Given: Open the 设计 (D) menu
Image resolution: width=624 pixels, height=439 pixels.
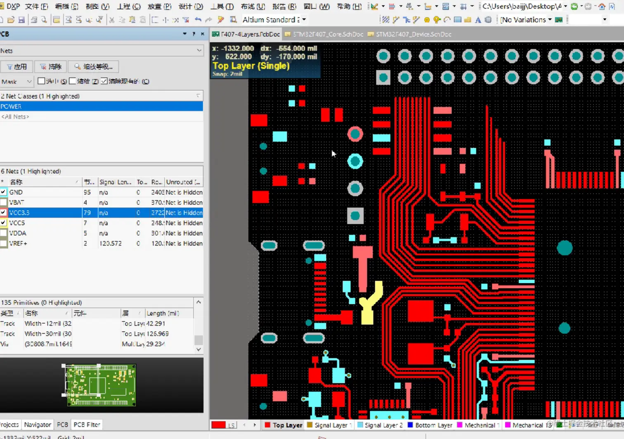Looking at the screenshot, I should point(191,7).
